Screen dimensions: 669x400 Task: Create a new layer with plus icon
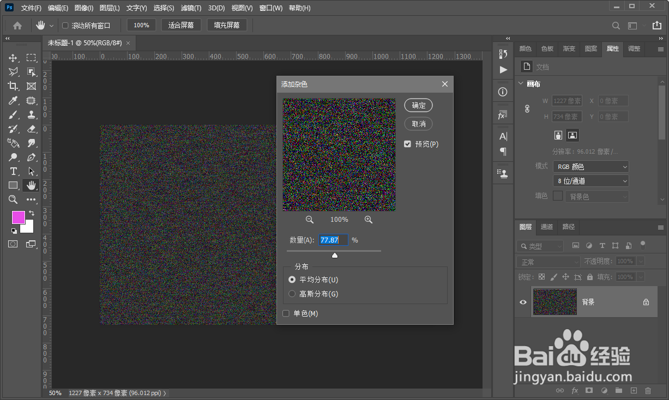coord(634,391)
